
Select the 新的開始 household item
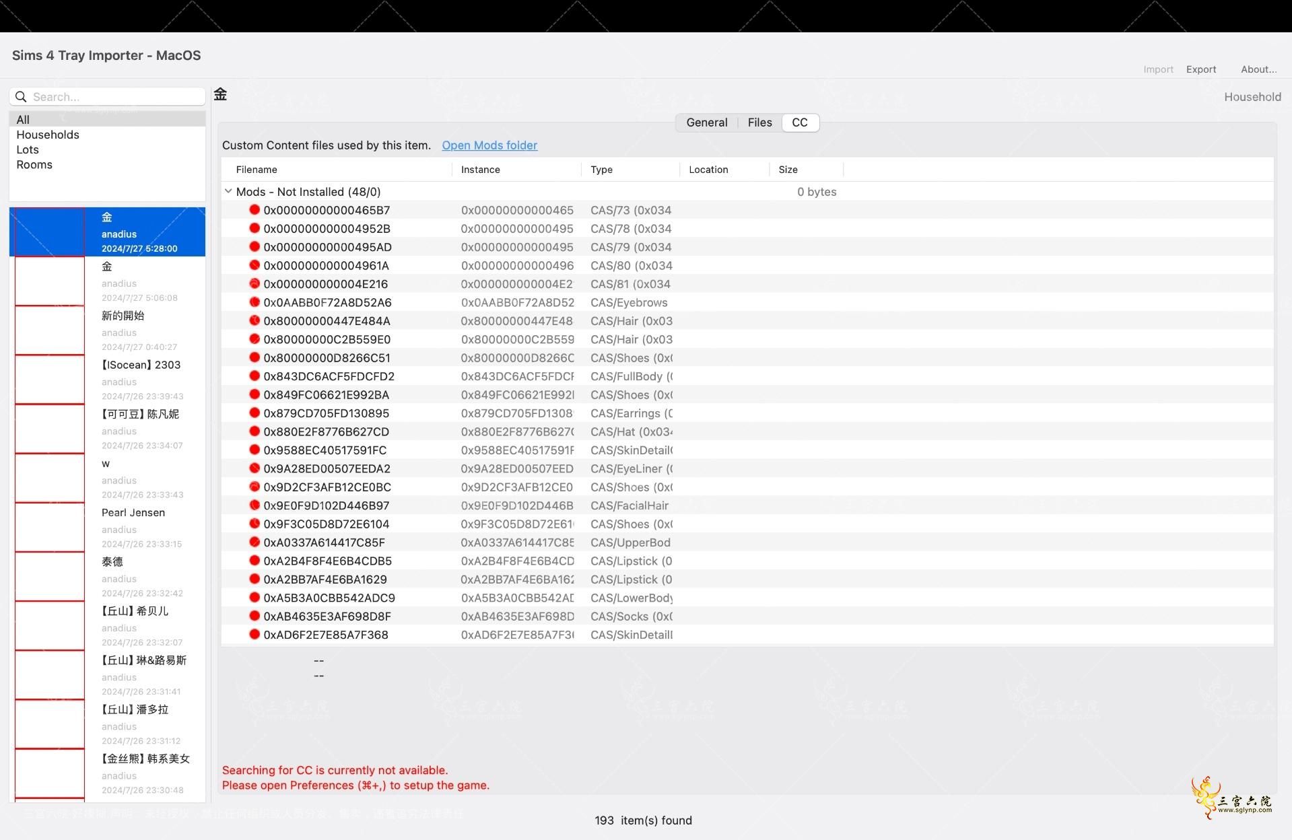(107, 330)
